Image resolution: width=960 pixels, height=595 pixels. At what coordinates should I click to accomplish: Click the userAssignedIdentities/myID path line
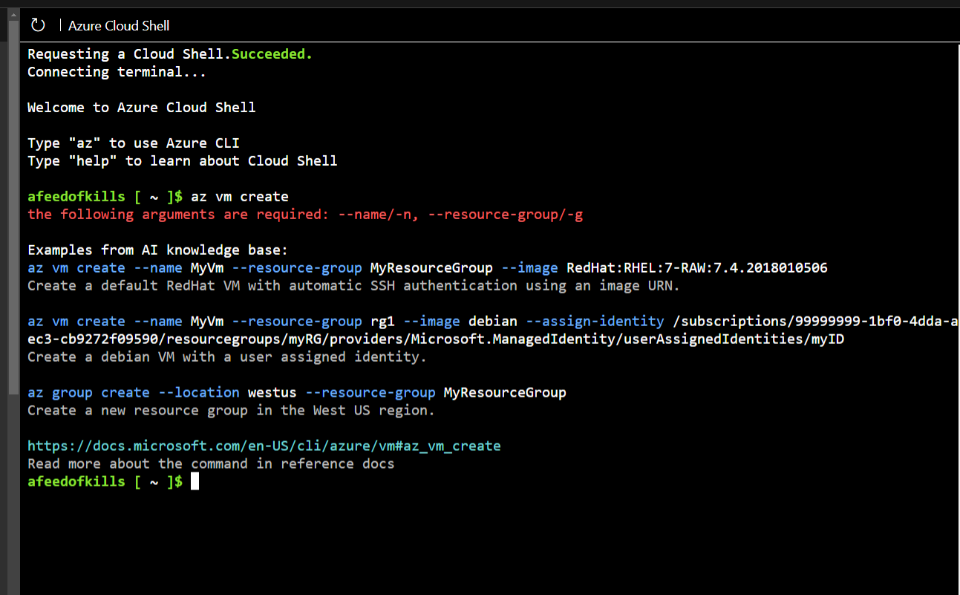(x=436, y=339)
